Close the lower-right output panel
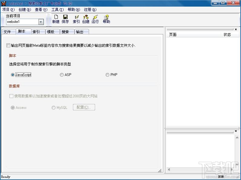This screenshot has height=180, width=241. click(x=236, y=131)
